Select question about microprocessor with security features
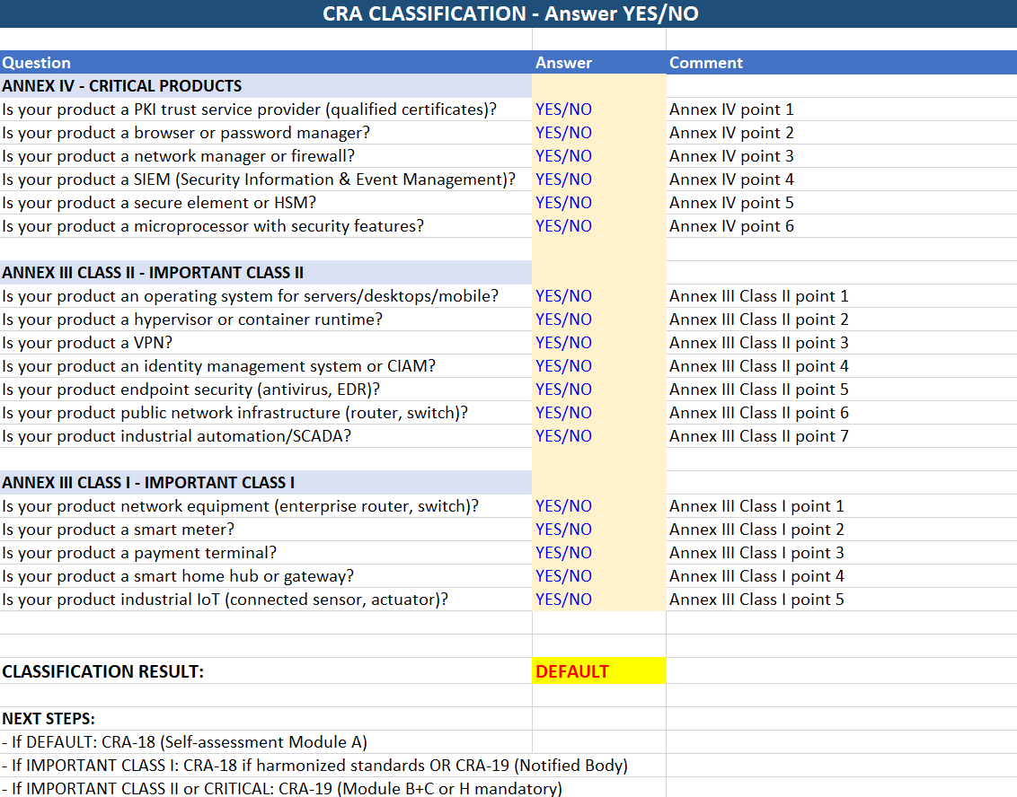 tap(213, 226)
